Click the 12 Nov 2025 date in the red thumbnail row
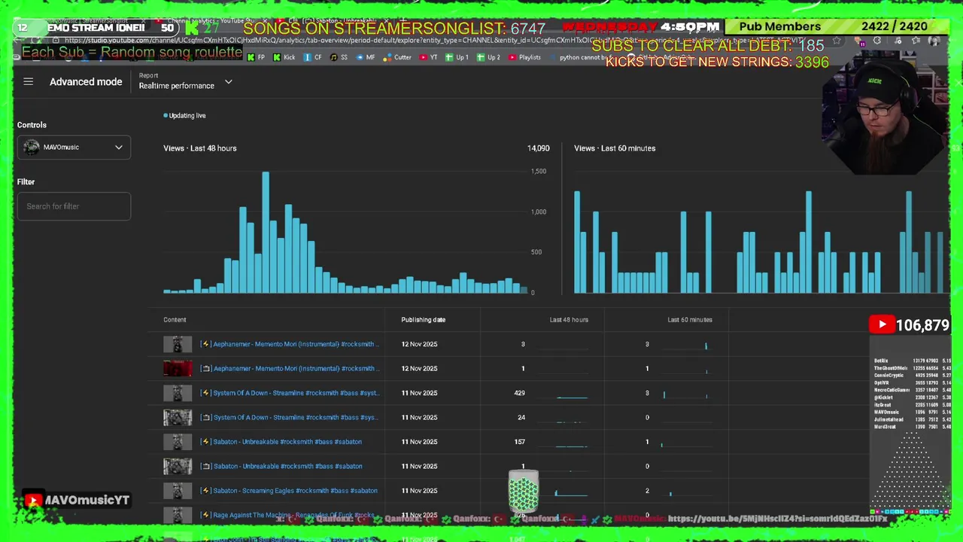Screen dimensions: 963x542 click(419, 368)
